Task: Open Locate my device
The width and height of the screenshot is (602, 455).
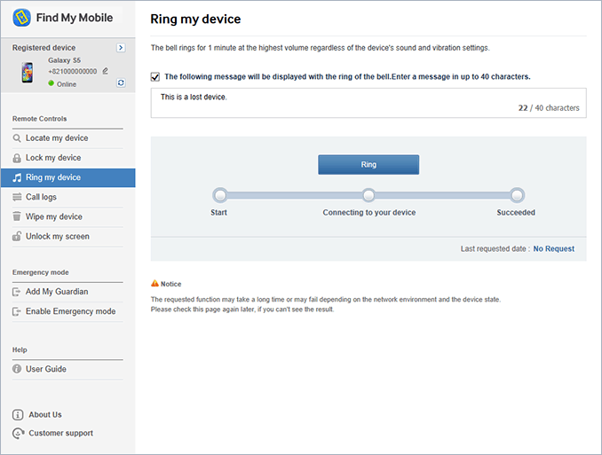Action: (x=57, y=138)
